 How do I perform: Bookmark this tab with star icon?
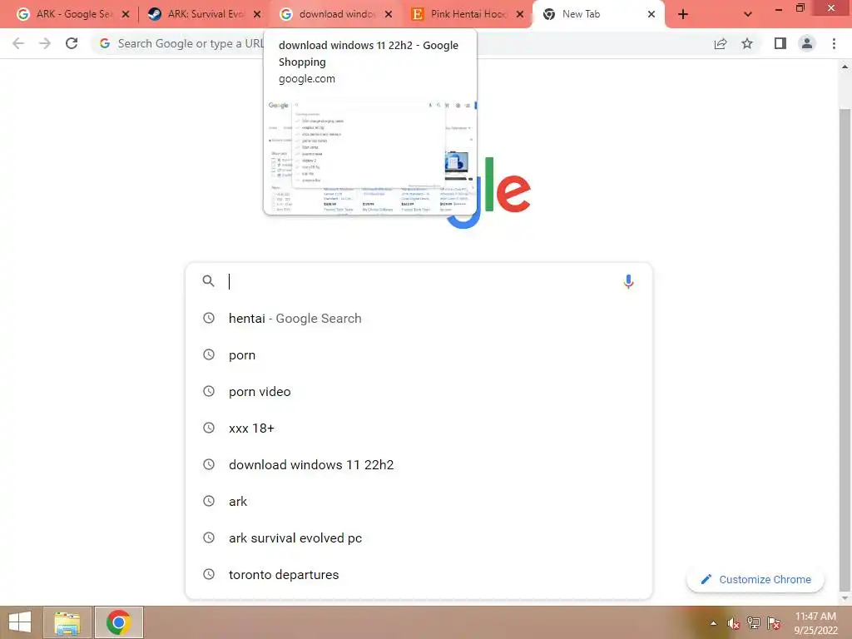747,43
